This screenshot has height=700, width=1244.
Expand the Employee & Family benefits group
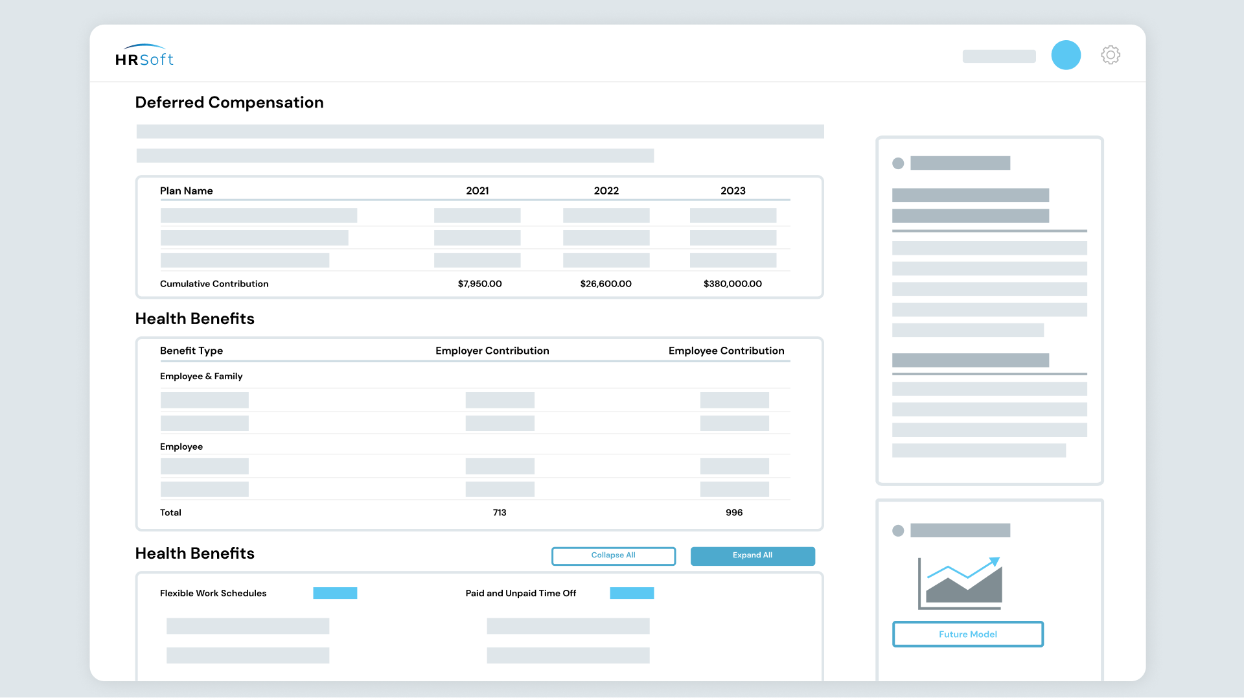[x=202, y=376]
